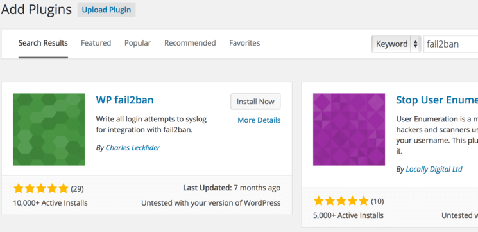Show the Favorites tab

[244, 43]
